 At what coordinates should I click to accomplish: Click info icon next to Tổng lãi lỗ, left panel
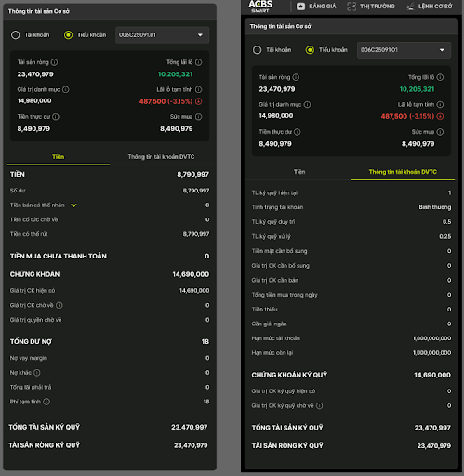[x=199, y=62]
